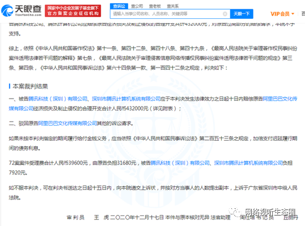The width and height of the screenshot is (305, 226).
Task: Open 阿里巴巴文化传媒有限公司 link in second ruling item
Action: [68, 123]
